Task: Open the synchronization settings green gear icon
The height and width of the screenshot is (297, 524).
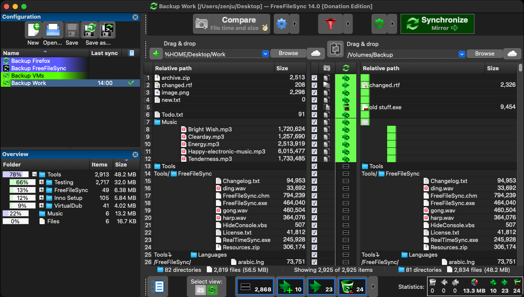Action: click(379, 24)
